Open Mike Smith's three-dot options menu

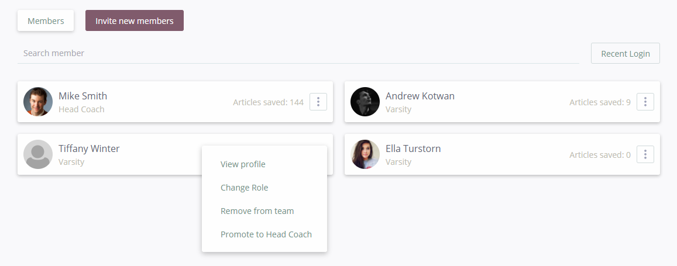318,102
